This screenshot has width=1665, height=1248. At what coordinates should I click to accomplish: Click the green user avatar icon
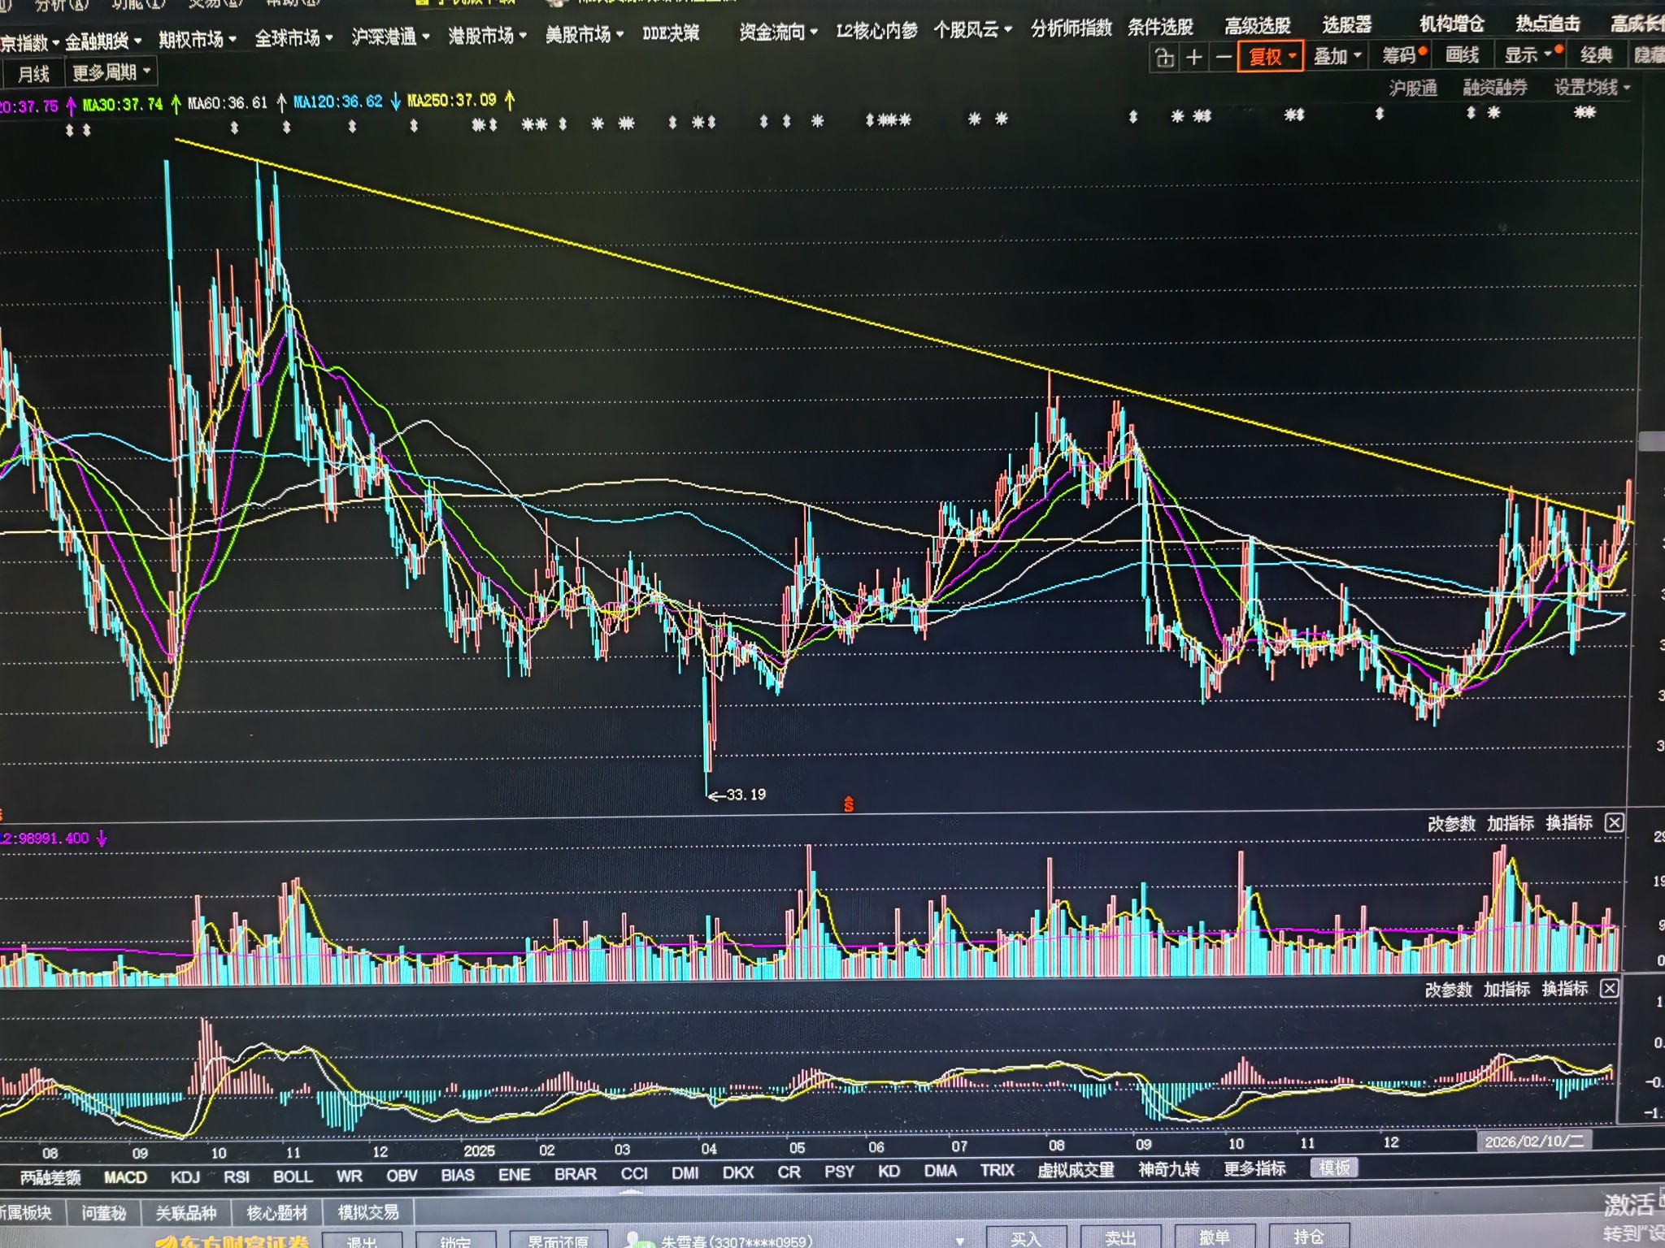pyautogui.click(x=641, y=1241)
